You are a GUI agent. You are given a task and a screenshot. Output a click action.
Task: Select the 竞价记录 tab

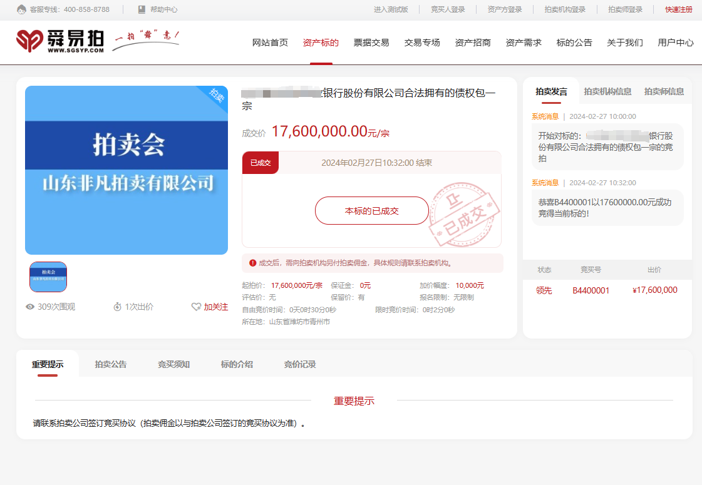(300, 365)
